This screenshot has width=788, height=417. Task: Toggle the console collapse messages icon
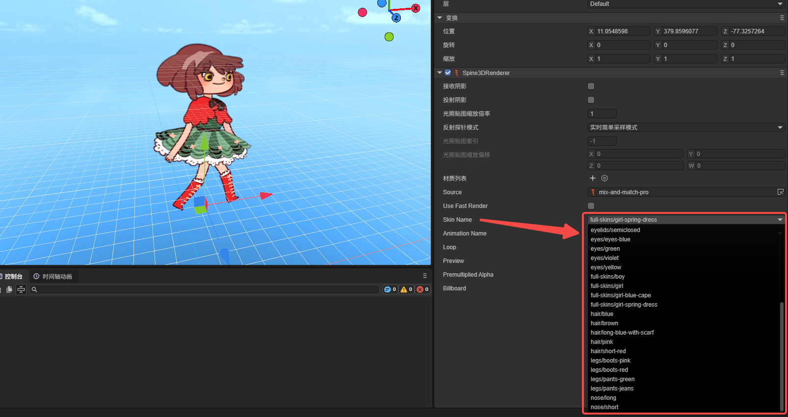(x=21, y=289)
